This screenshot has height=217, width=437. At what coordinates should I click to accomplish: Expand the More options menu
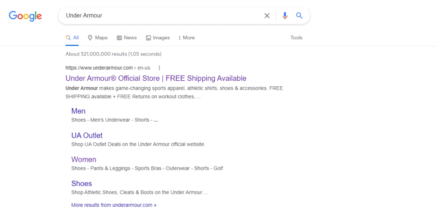click(186, 38)
